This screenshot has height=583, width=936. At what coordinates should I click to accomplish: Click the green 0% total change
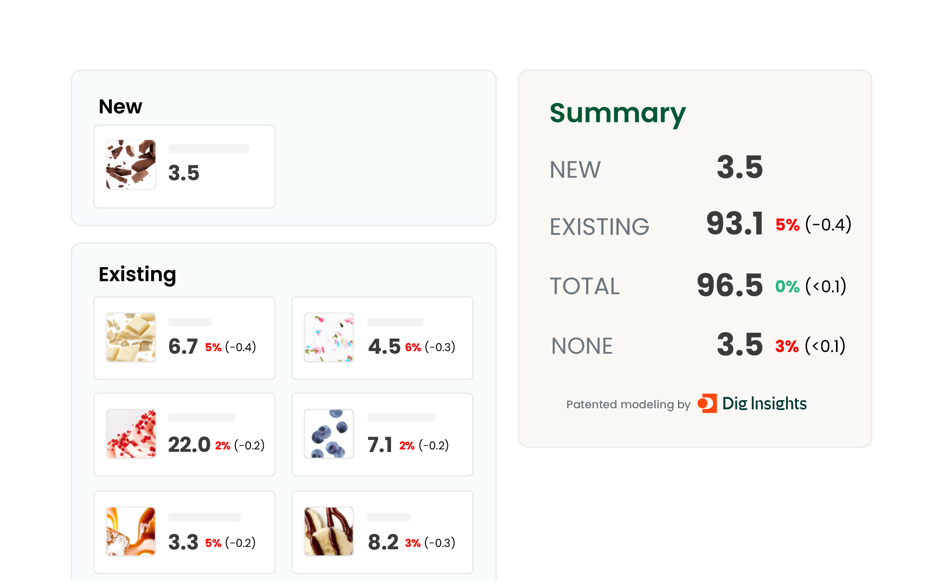point(787,287)
